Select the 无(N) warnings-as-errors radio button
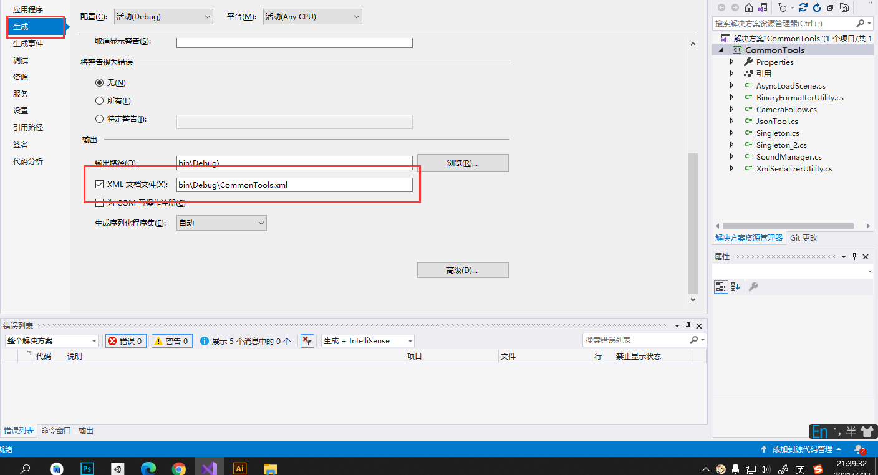This screenshot has height=475, width=878. tap(99, 82)
